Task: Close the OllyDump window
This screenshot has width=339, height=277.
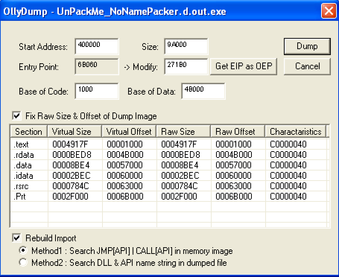Action: point(329,11)
